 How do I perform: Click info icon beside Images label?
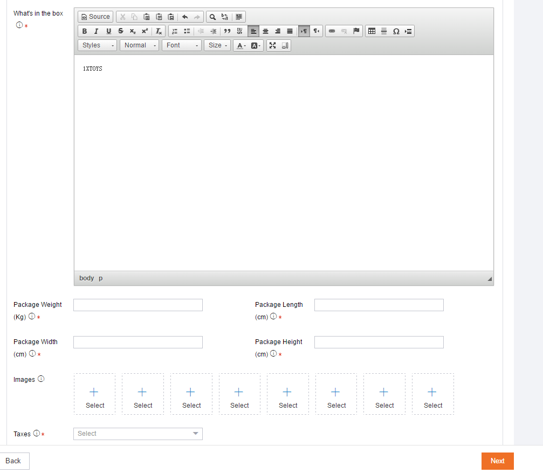pos(41,379)
